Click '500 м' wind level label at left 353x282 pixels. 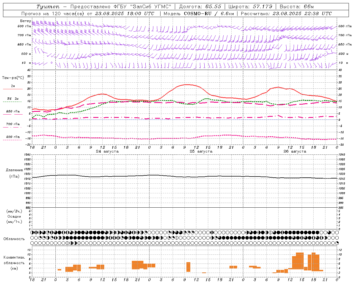[x=26, y=54]
